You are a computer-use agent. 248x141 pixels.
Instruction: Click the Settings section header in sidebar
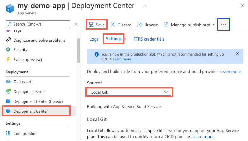pyautogui.click(x=13, y=123)
